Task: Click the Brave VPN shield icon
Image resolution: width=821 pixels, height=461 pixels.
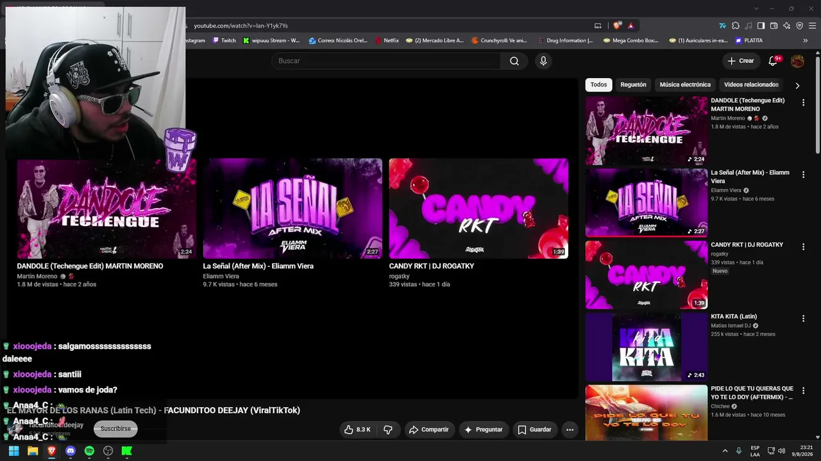Action: (800, 26)
